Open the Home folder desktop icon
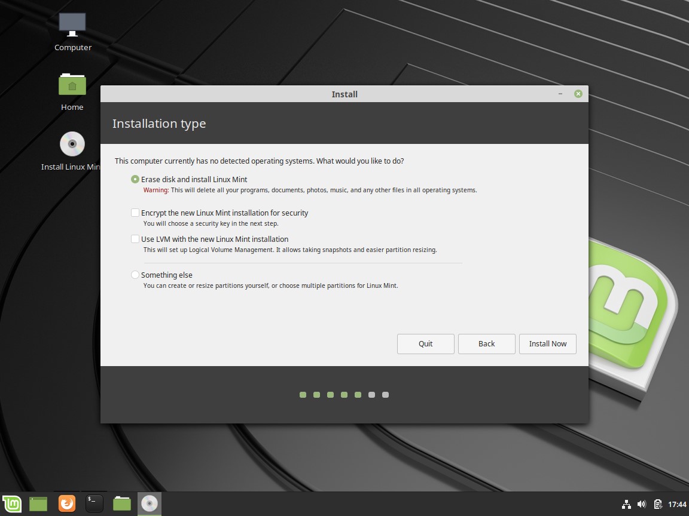 click(x=72, y=84)
